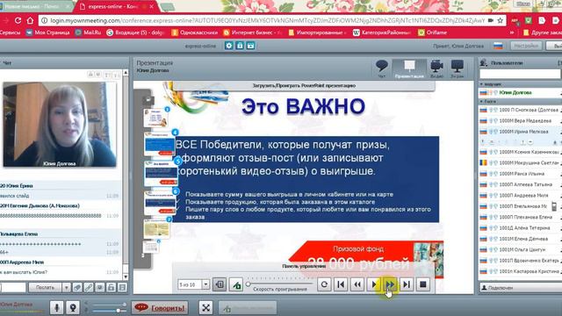Select the express-online browser tab
562x316 pixels.
[116, 7]
